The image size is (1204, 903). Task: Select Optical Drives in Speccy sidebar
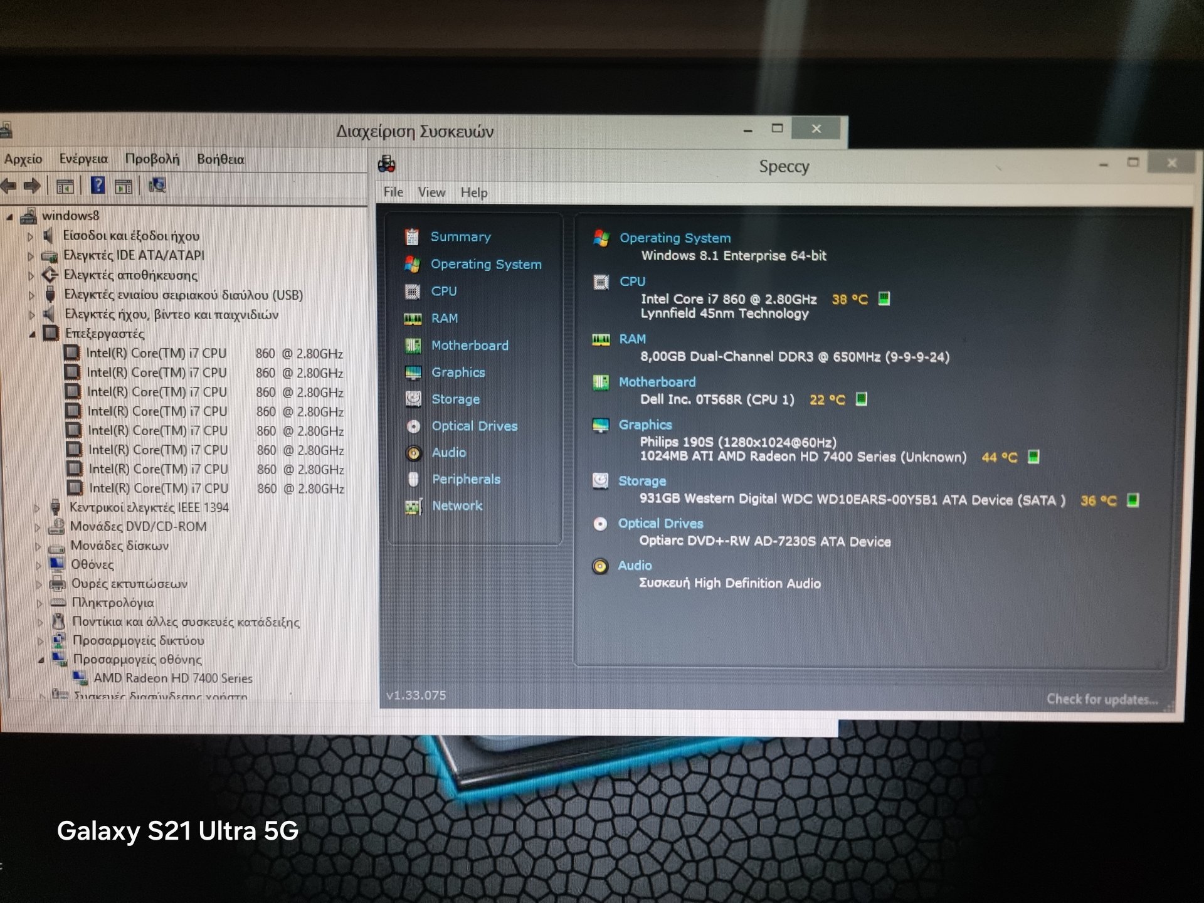pyautogui.click(x=475, y=426)
